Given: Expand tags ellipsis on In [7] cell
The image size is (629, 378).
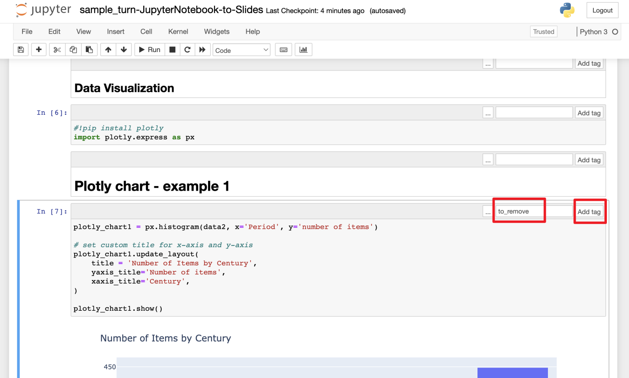Looking at the screenshot, I should [x=488, y=212].
